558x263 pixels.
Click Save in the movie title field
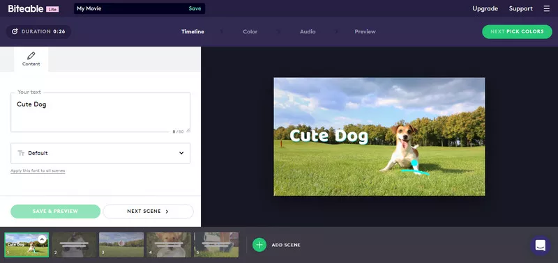(x=195, y=8)
